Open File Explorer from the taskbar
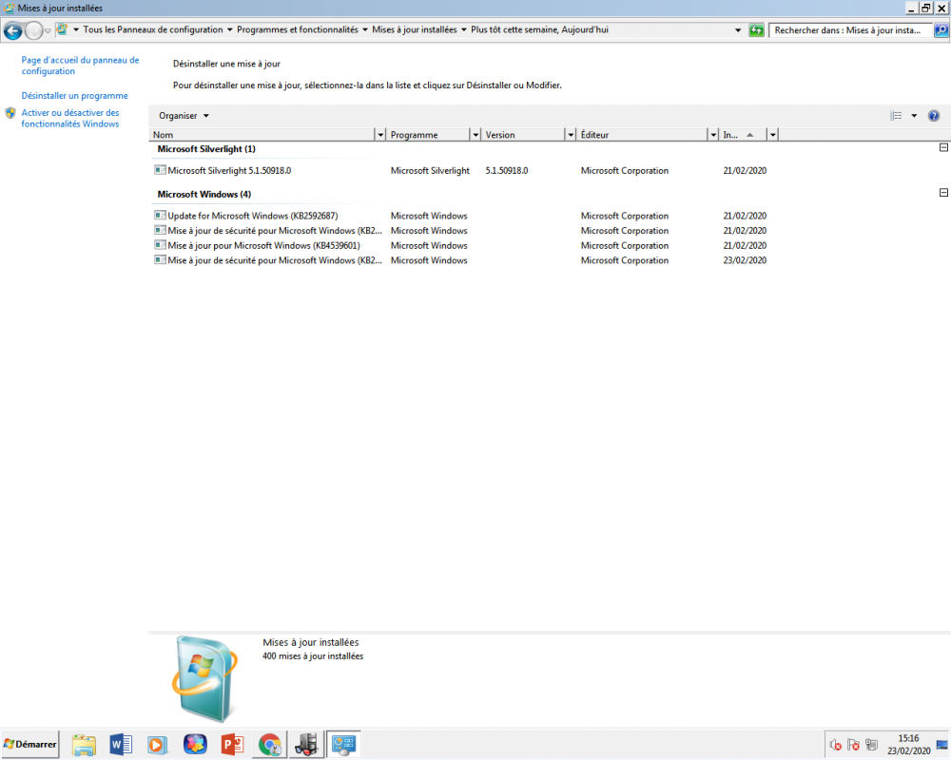This screenshot has width=951, height=760. tap(84, 745)
